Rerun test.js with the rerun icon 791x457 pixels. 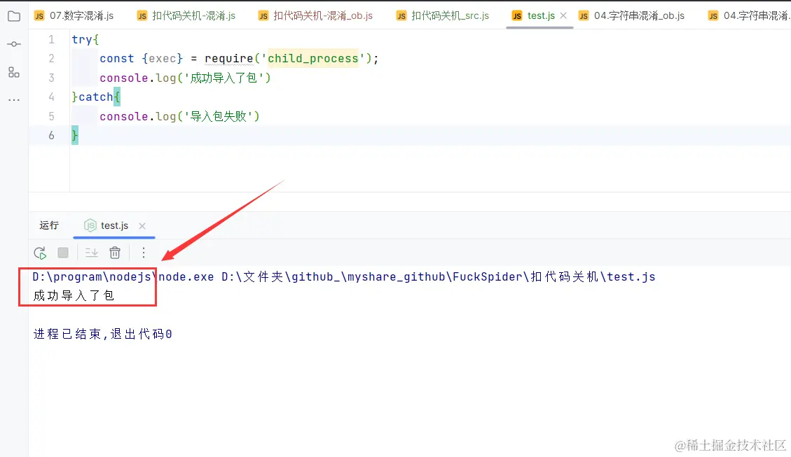[40, 253]
